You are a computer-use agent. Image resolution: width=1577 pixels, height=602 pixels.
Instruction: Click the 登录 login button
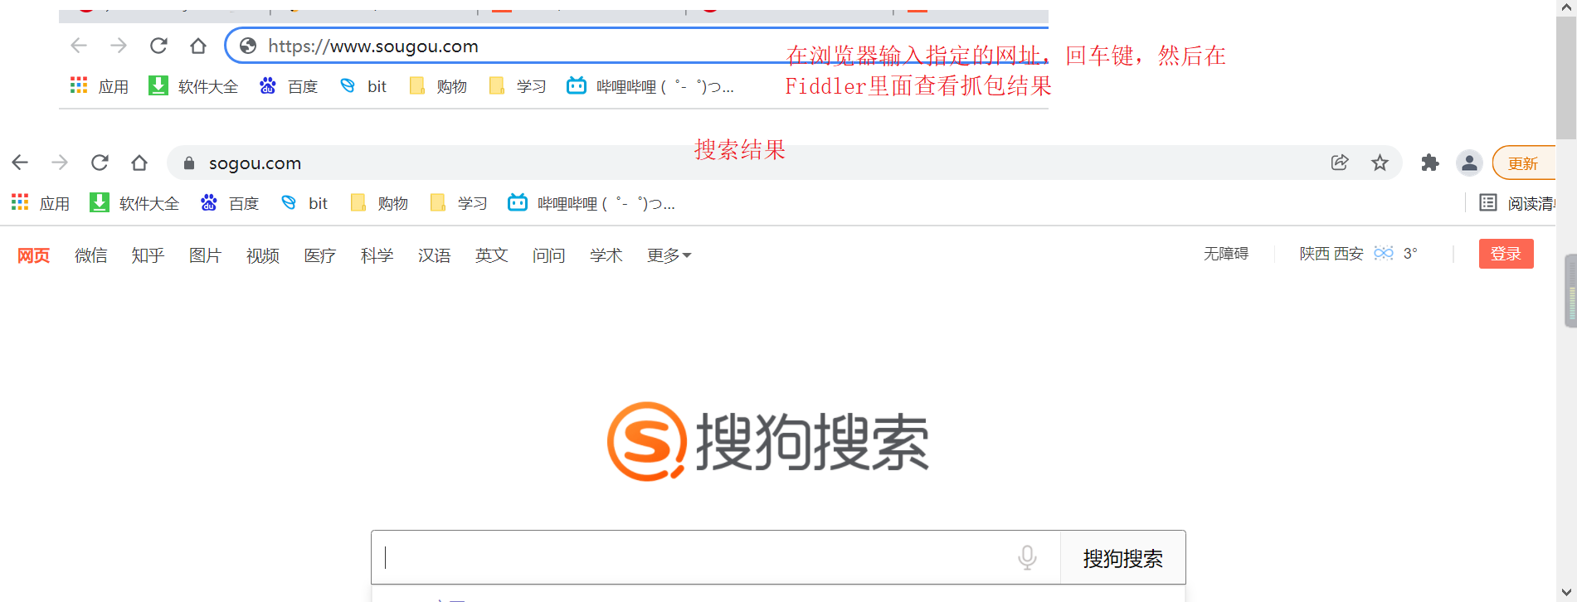click(1506, 254)
